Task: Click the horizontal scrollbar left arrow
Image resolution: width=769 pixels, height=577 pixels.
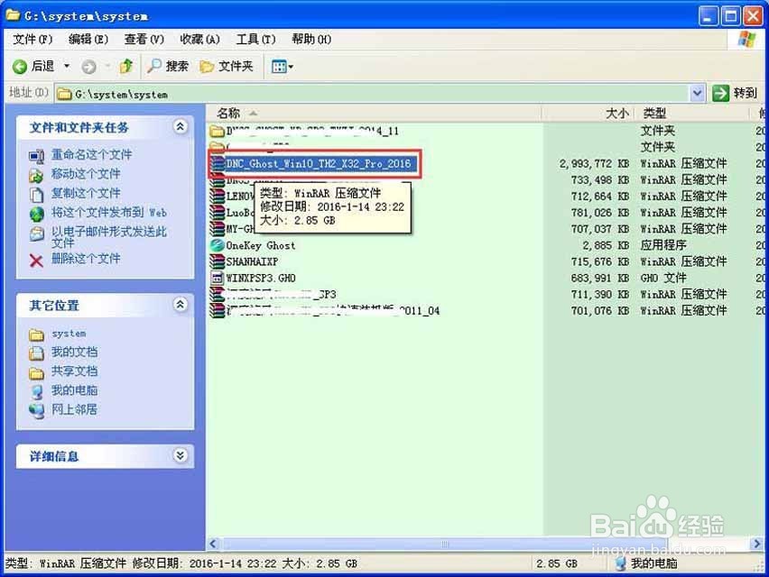Action: coord(213,544)
